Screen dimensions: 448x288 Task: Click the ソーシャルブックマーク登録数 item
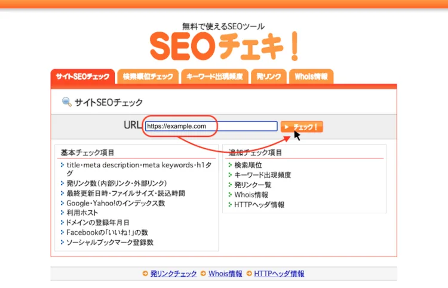[x=110, y=243]
